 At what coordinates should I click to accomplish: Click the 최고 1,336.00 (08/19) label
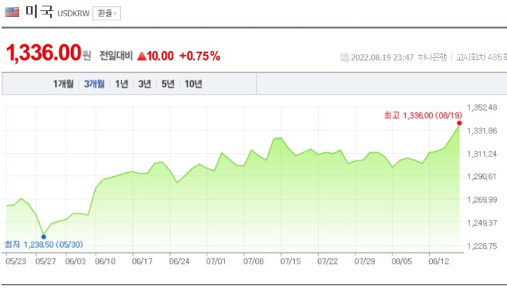click(x=423, y=116)
